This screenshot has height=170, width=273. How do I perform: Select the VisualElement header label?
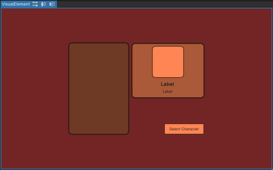16,4
